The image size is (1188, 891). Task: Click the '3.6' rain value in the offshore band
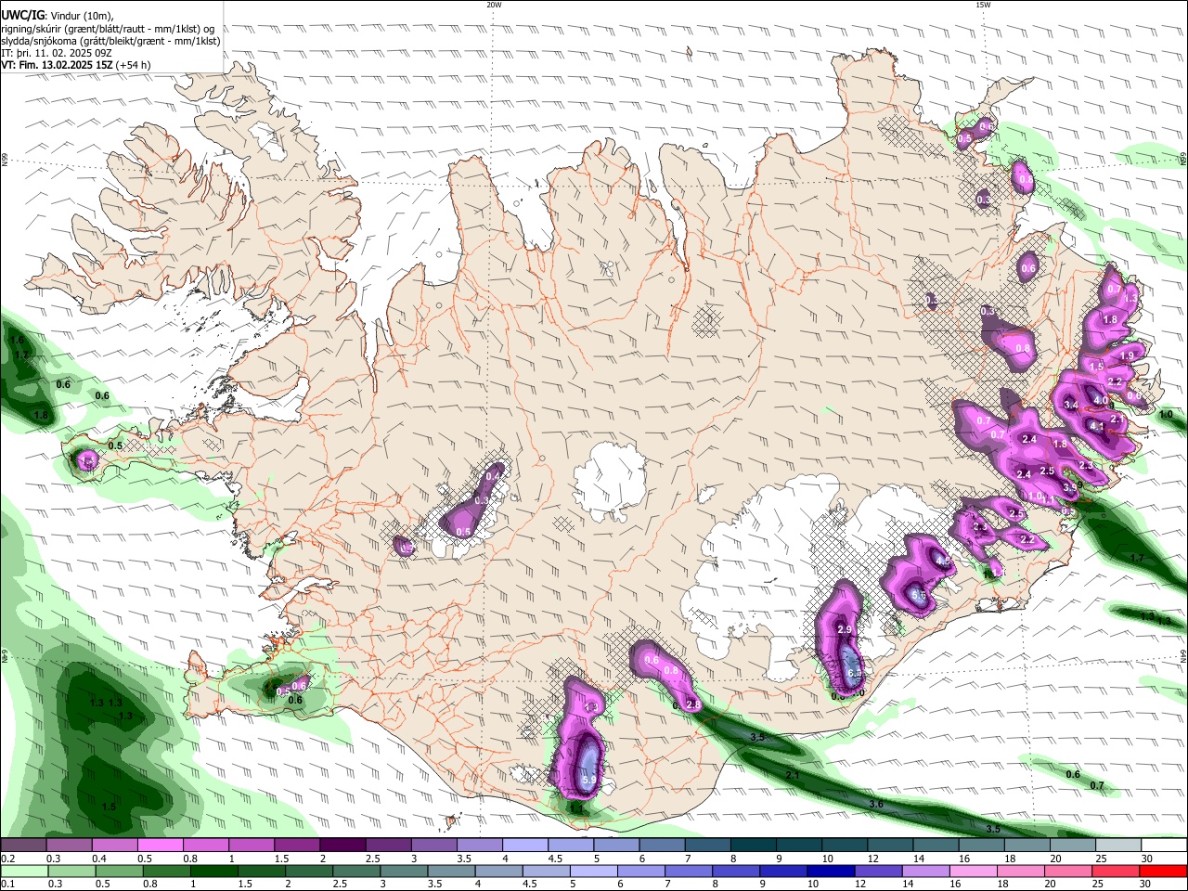point(876,804)
